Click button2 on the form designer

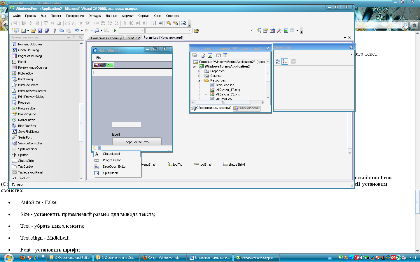(104, 65)
